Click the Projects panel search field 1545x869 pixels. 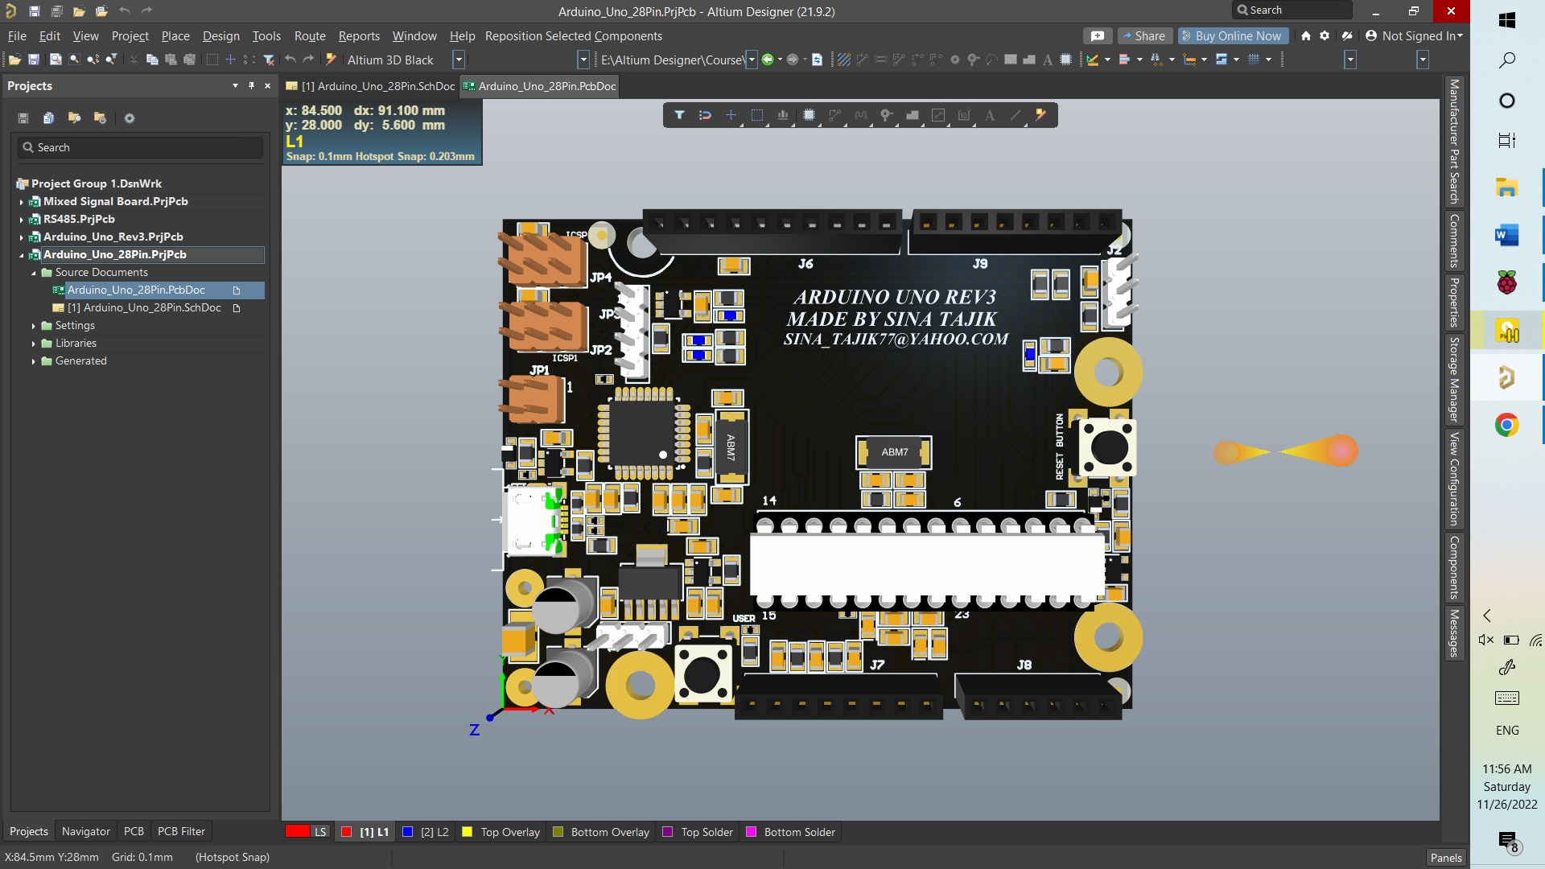coord(140,147)
